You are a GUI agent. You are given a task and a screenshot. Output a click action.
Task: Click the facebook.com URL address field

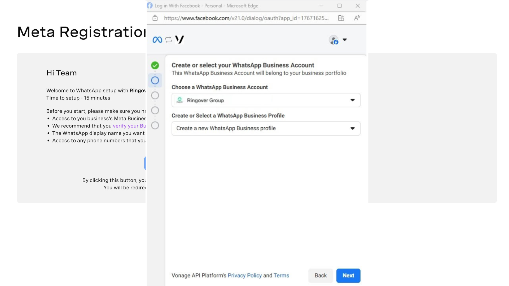(246, 18)
